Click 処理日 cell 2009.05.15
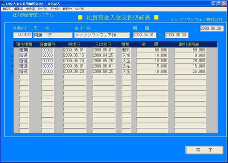Screen dimensions: 228x163 [74, 56]
